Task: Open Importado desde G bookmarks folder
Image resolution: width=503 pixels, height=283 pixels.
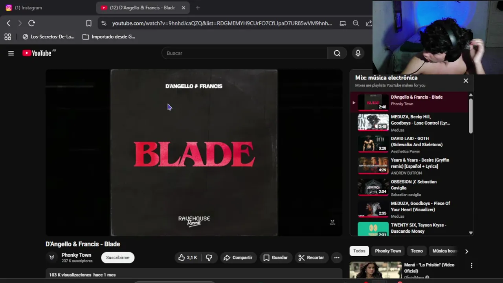Action: pos(109,37)
